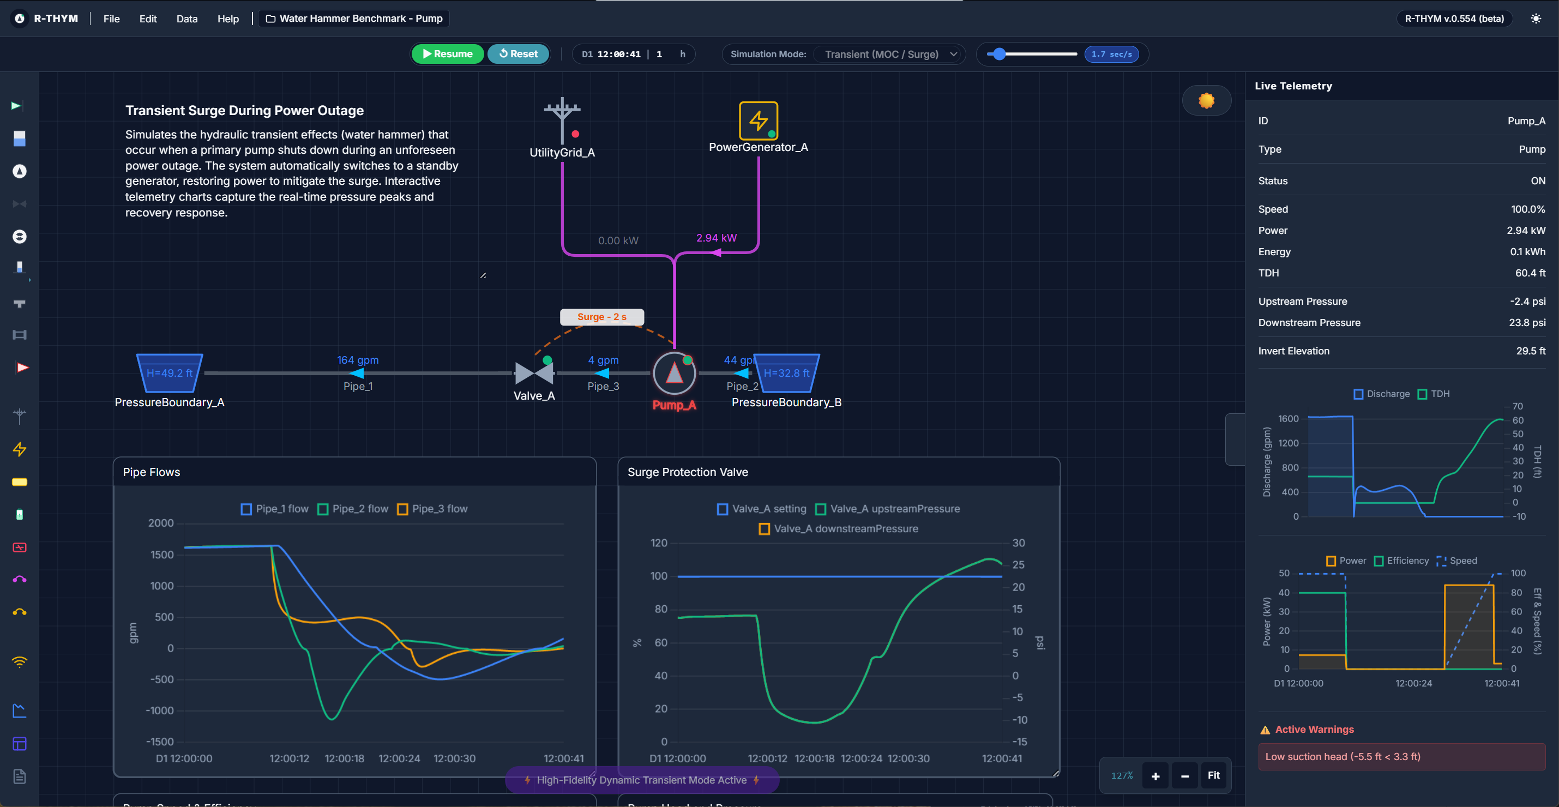Screen dimensions: 1559x807
Task: Select the wireless sensor tool
Action: [x=20, y=662]
